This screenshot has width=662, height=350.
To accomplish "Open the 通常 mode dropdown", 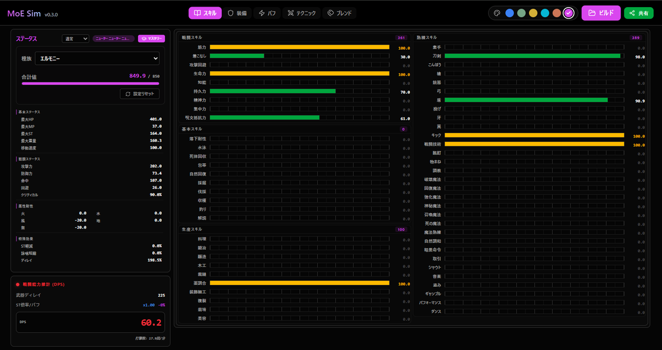I will pyautogui.click(x=76, y=39).
